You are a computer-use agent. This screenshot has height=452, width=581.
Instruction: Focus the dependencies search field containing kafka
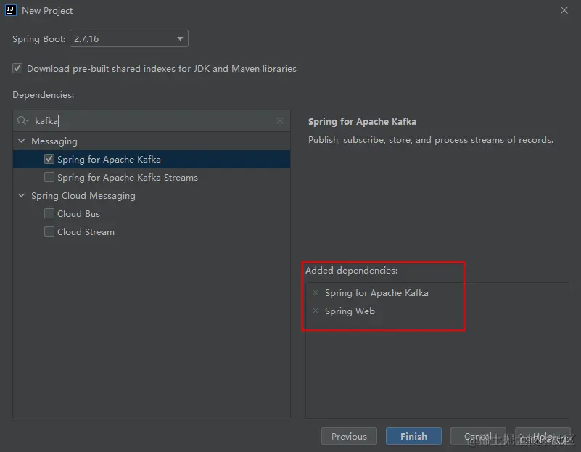[152, 120]
